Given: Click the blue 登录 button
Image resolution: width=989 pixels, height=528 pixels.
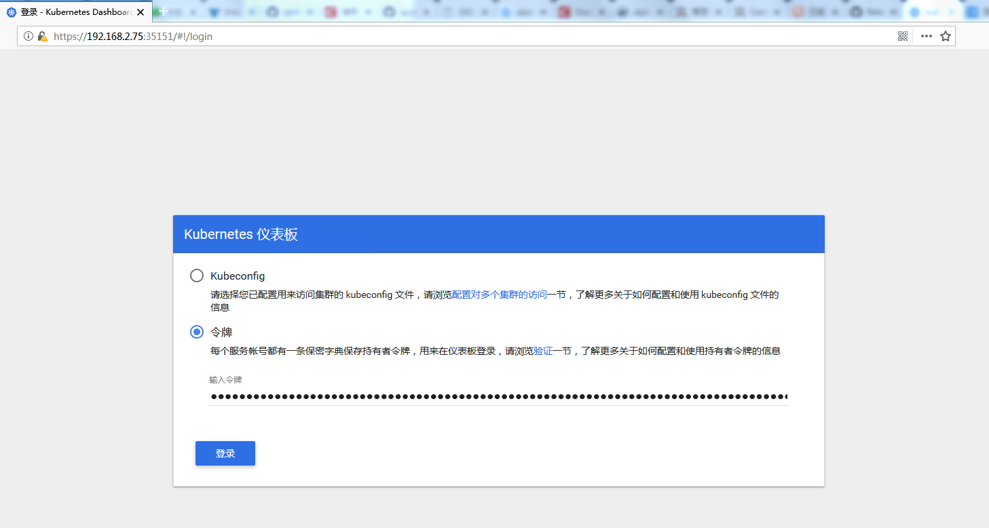Looking at the screenshot, I should [225, 453].
